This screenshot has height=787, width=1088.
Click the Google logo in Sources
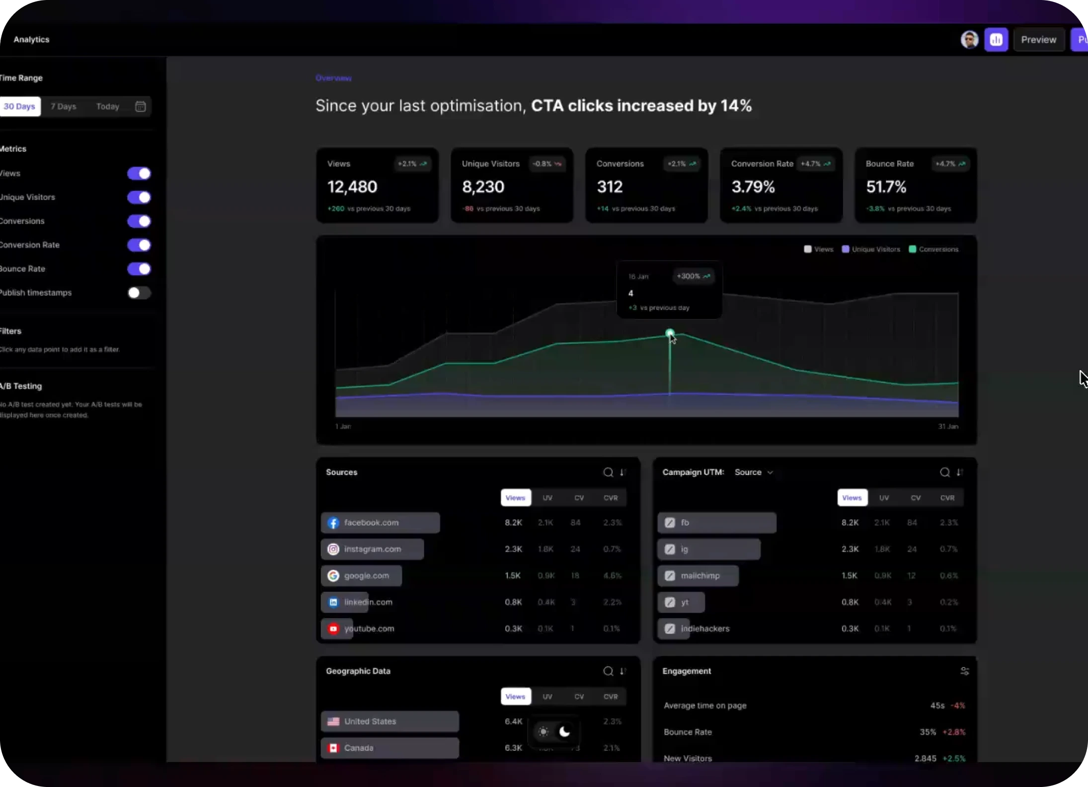pos(333,575)
